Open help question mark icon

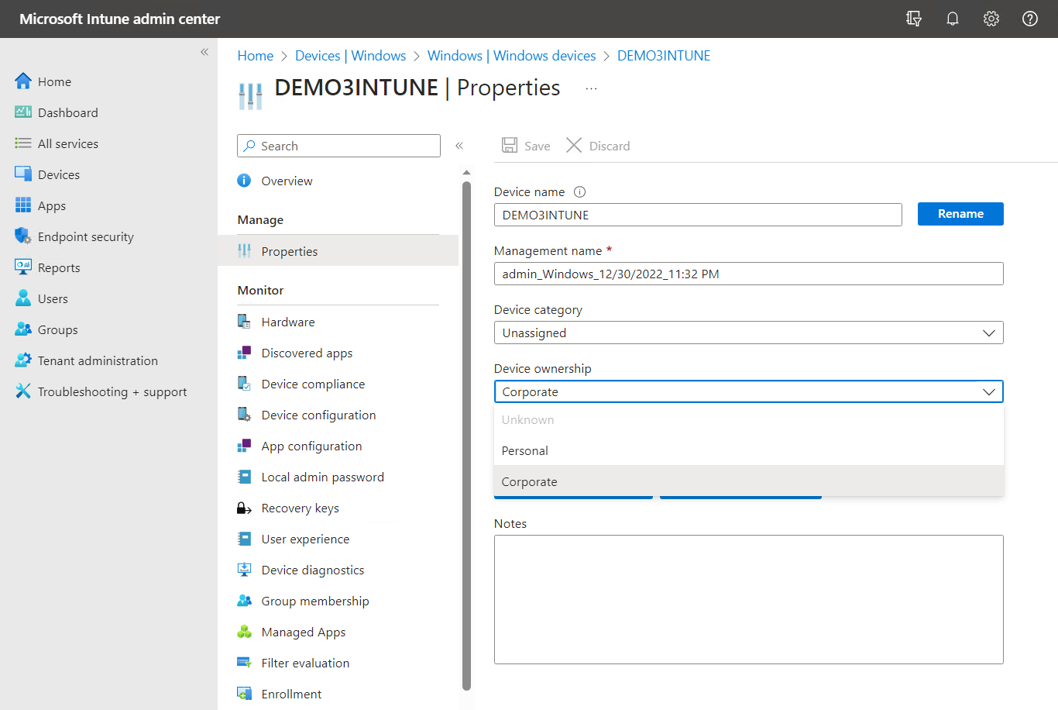pos(1030,19)
